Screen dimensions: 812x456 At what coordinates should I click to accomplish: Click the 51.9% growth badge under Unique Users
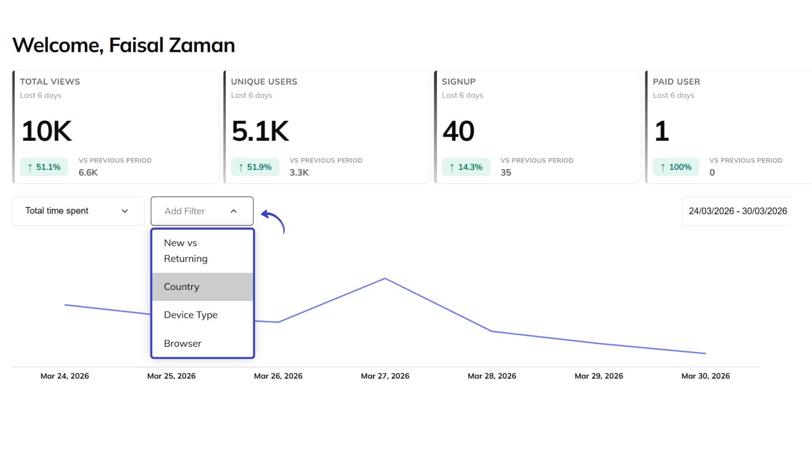(255, 167)
